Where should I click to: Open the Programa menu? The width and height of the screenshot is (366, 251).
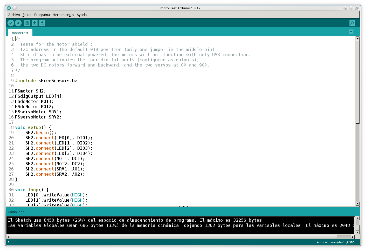point(42,15)
